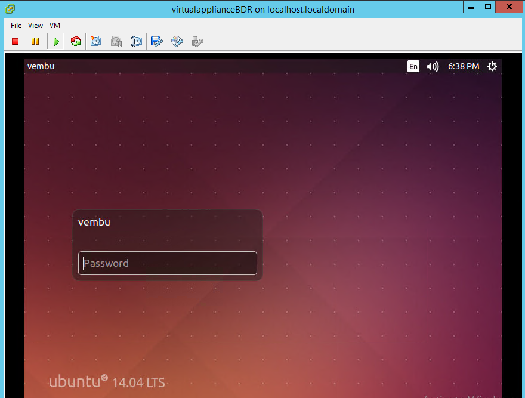Open the Ubuntu sound volume indicator
525x398 pixels.
(433, 67)
